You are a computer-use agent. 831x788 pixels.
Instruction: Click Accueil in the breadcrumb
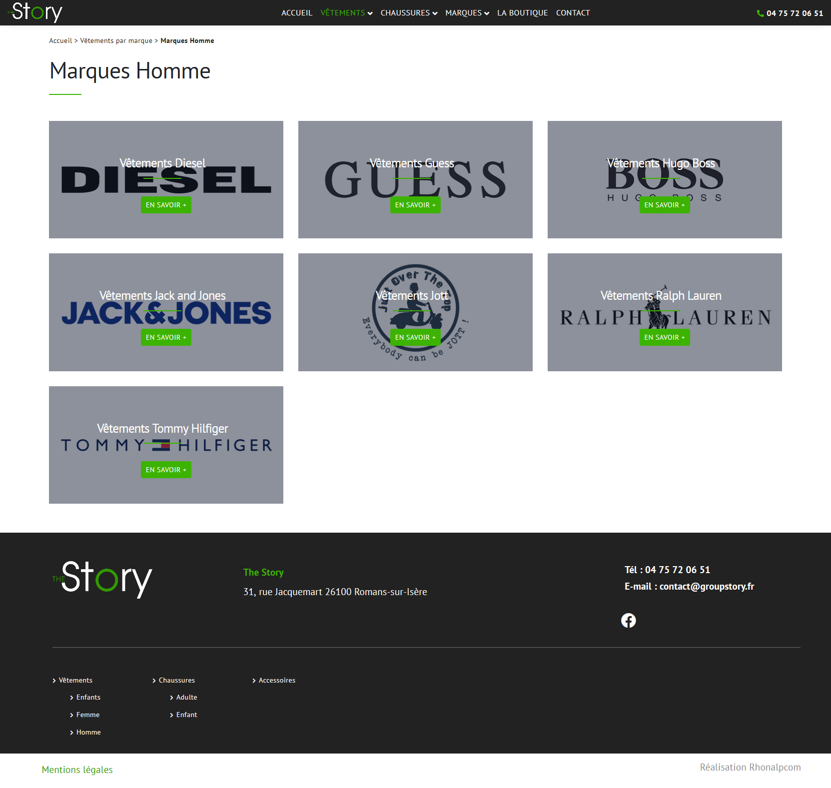click(60, 41)
